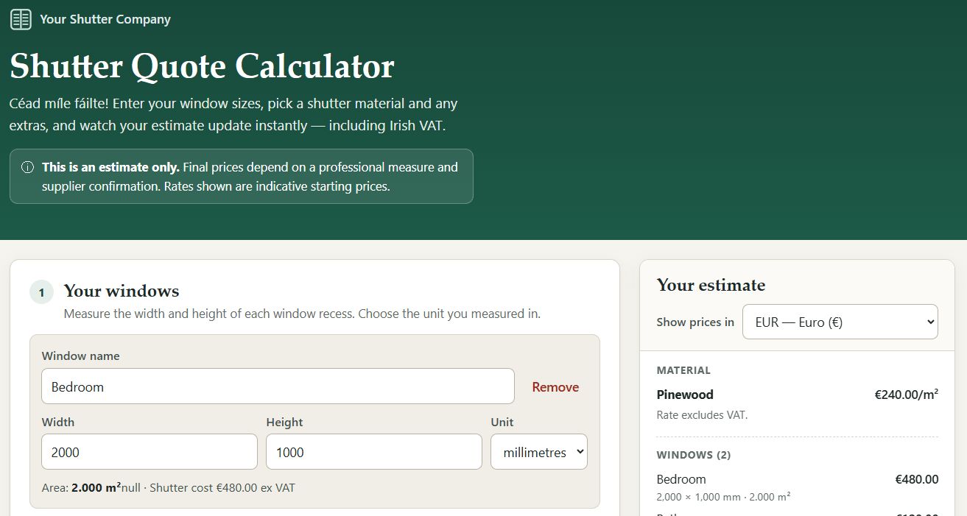Click the measure instructions text under Your windows
The height and width of the screenshot is (516, 967).
[x=302, y=314]
